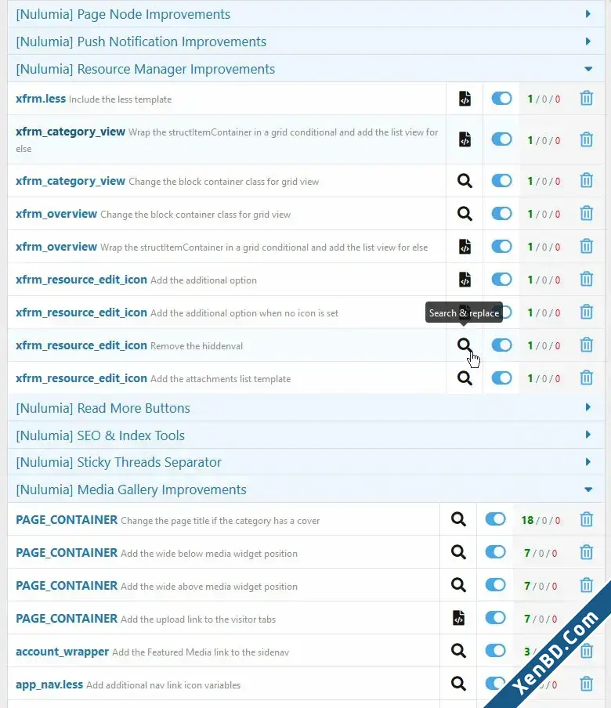Click code icon in 'Add the additional option' row
Image resolution: width=611 pixels, height=708 pixels.
[x=465, y=280]
